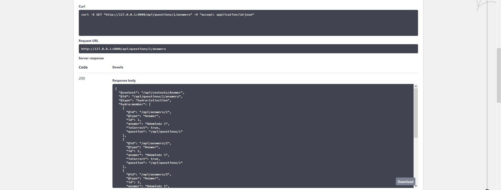This screenshot has height=190, width=501.
Task: Click the "@context" line in the JSON
Action: click(151, 93)
